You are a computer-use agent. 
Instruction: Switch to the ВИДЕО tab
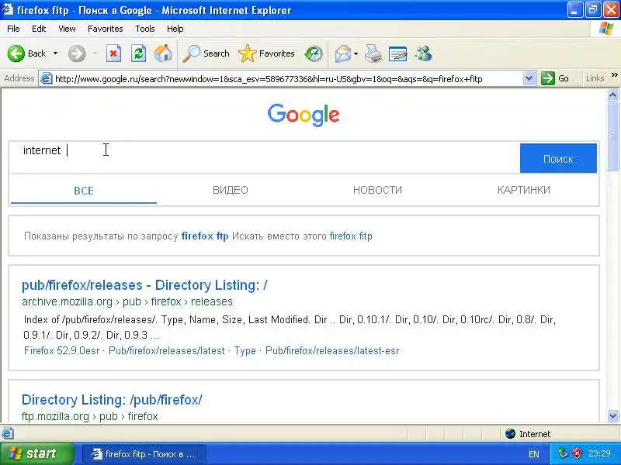click(x=230, y=190)
